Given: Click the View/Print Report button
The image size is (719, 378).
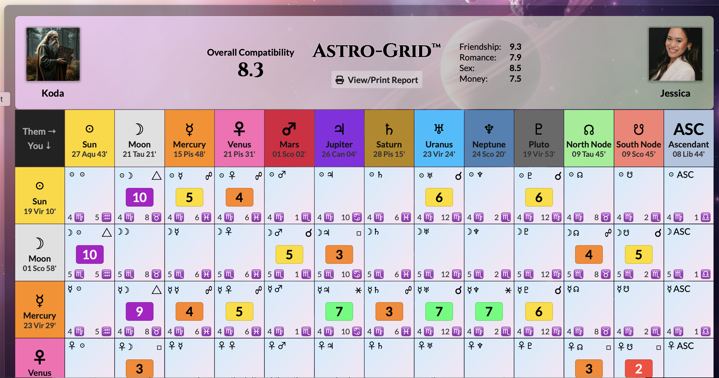Looking at the screenshot, I should click(x=377, y=80).
